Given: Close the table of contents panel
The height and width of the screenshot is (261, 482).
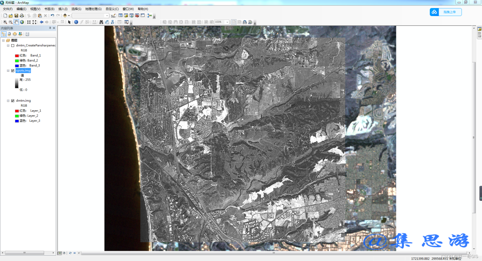Looking at the screenshot, I should (54, 28).
